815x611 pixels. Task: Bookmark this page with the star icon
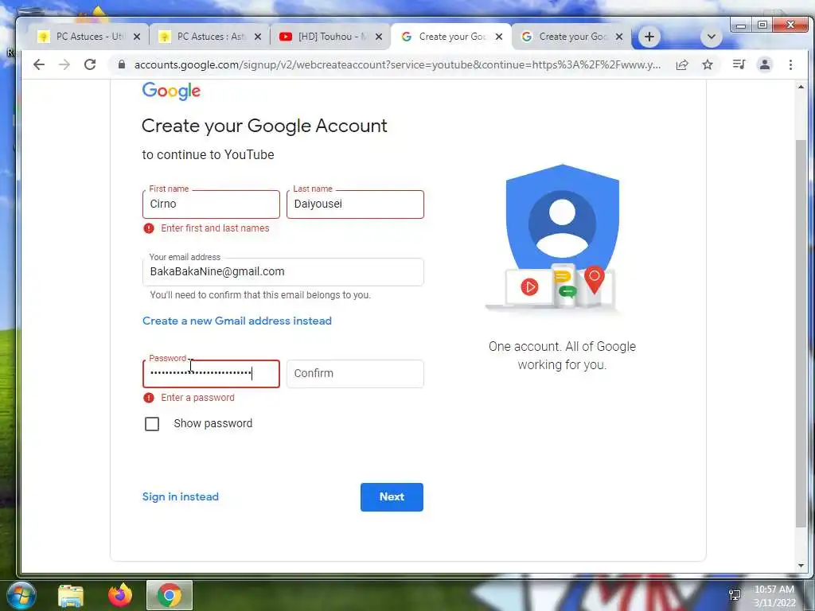pyautogui.click(x=708, y=64)
